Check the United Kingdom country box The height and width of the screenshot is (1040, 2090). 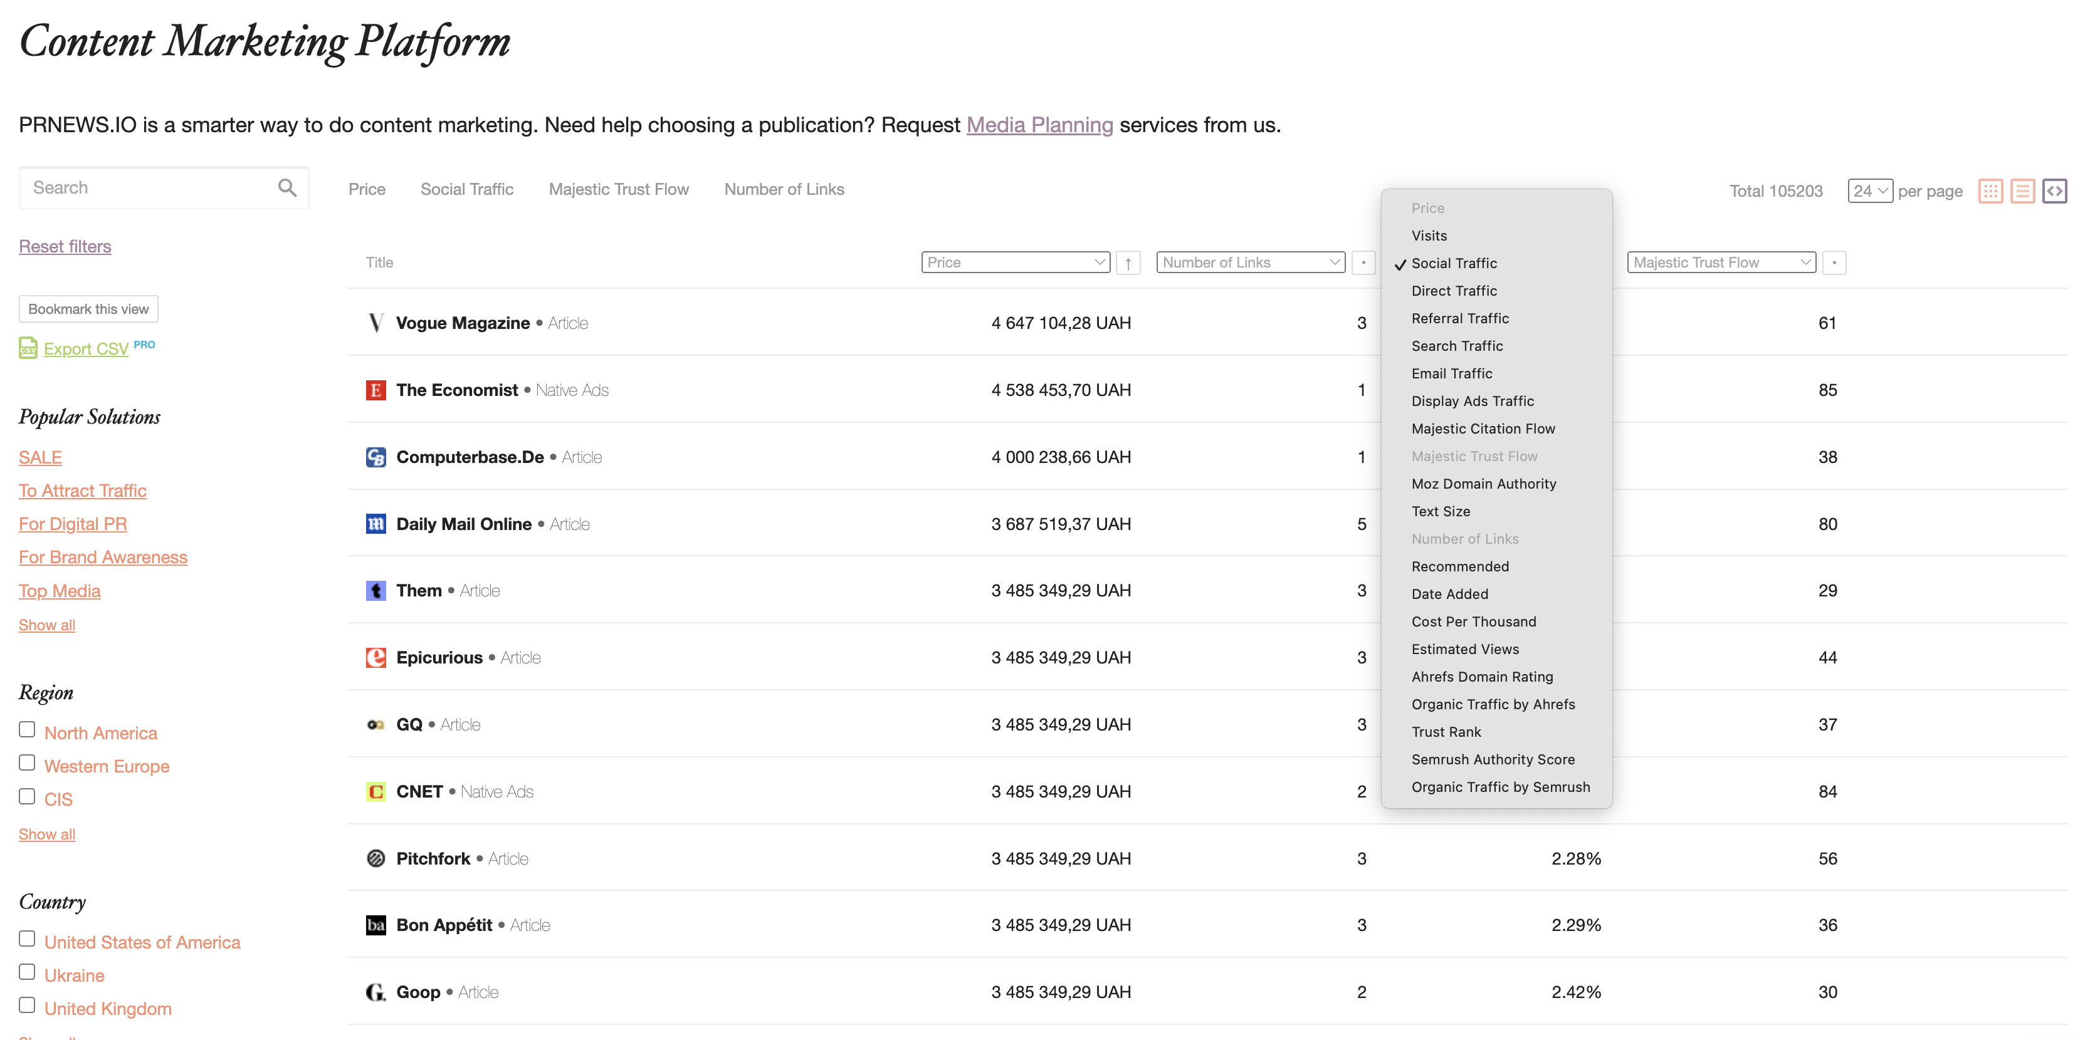click(x=27, y=1005)
